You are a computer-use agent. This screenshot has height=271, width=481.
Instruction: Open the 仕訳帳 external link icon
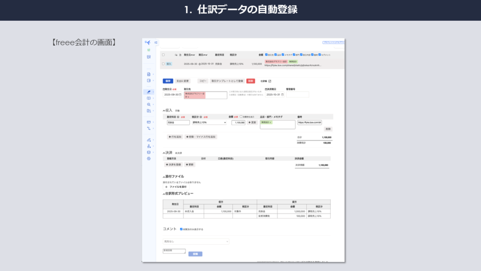tap(270, 81)
